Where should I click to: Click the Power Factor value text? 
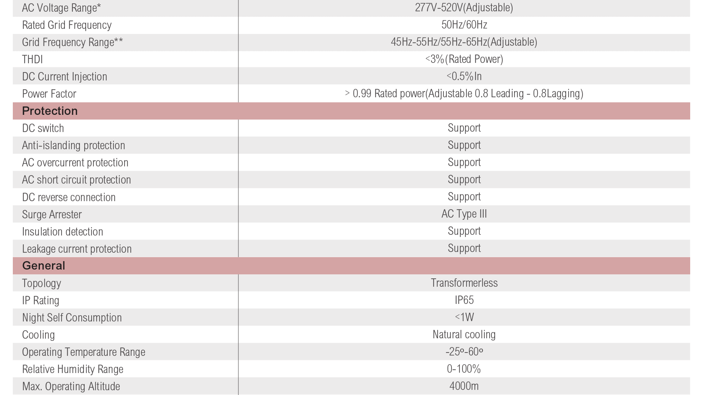click(x=464, y=94)
